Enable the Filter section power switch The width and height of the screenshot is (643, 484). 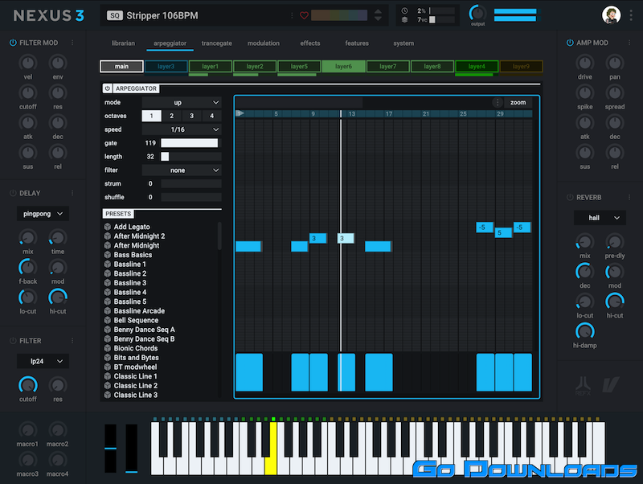pyautogui.click(x=13, y=341)
